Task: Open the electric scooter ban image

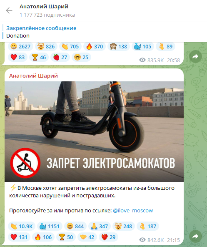Action: click(x=94, y=131)
